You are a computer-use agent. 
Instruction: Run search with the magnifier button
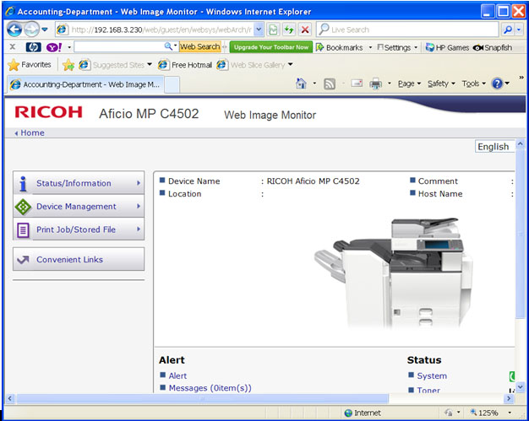507,30
